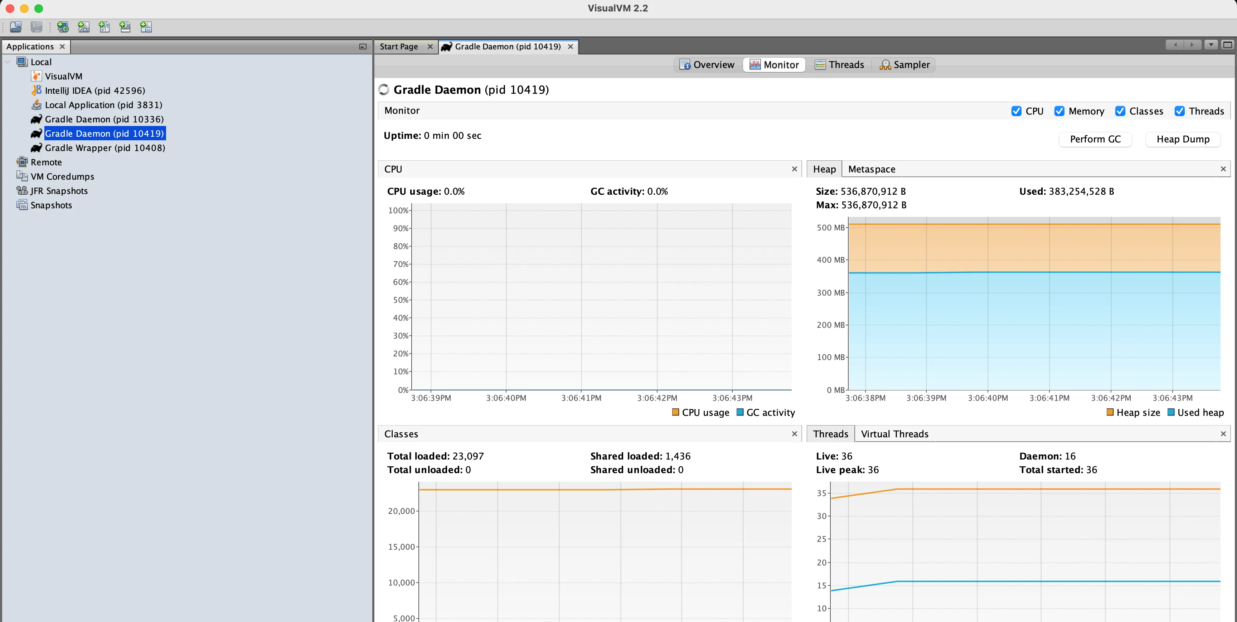Select IntelliJ IDEA (pid 42596) in tree
This screenshot has width=1237, height=622.
pyautogui.click(x=94, y=91)
